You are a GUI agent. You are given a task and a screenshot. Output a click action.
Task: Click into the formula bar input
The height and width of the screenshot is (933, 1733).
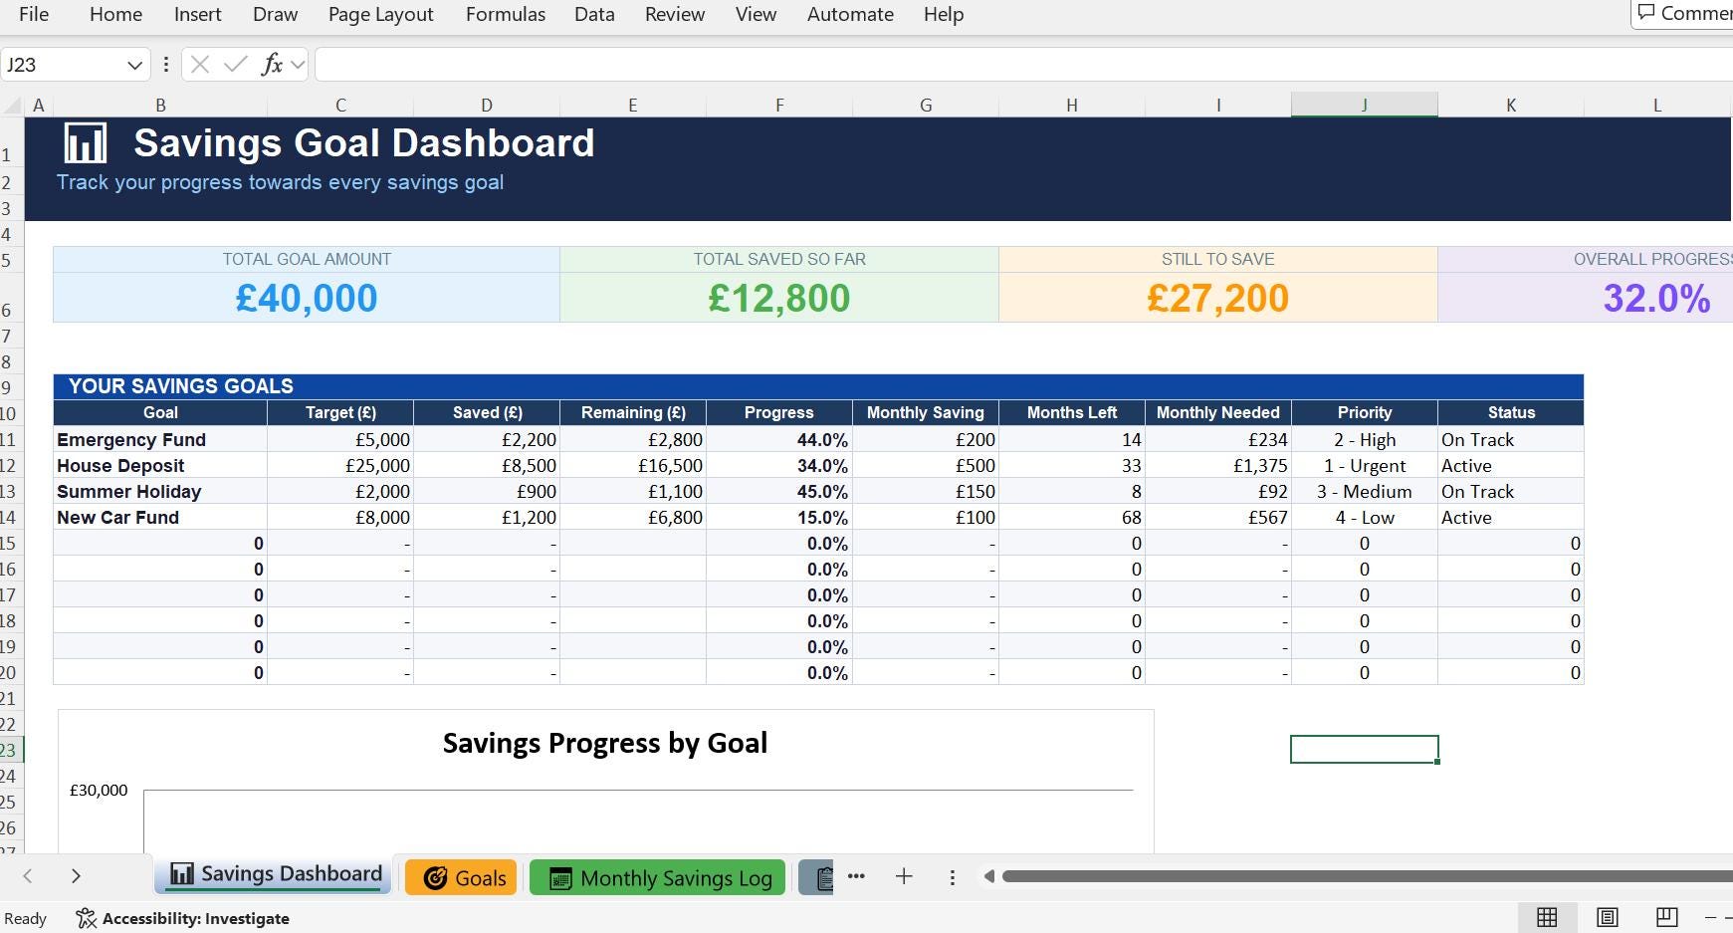pyautogui.click(x=1023, y=65)
